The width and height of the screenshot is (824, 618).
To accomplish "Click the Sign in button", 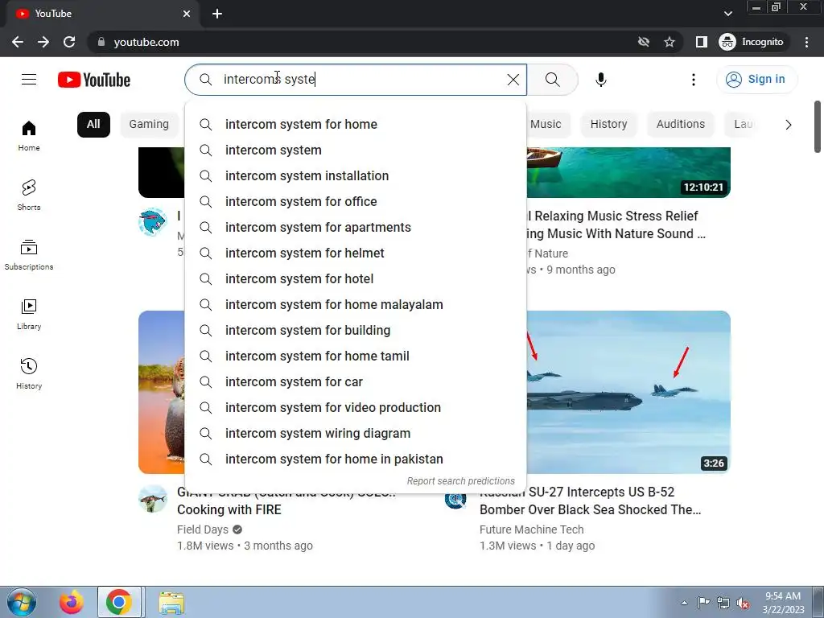I will point(756,80).
